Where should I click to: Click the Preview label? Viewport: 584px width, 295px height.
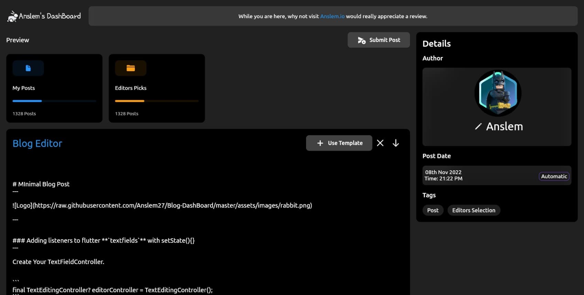tap(18, 40)
